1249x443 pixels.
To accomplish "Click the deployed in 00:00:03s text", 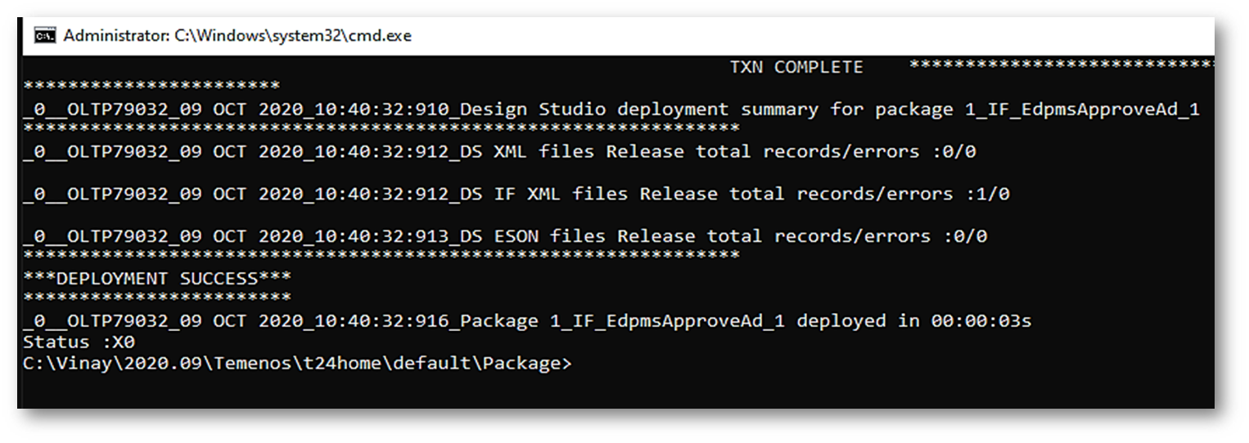I will (913, 321).
